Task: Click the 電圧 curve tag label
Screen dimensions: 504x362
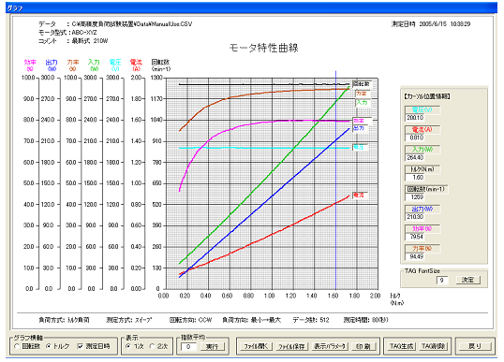Action: [x=360, y=147]
